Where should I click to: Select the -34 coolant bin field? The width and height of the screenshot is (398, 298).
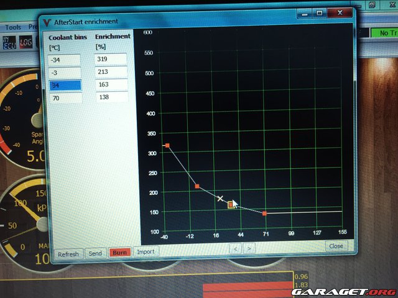(65, 59)
